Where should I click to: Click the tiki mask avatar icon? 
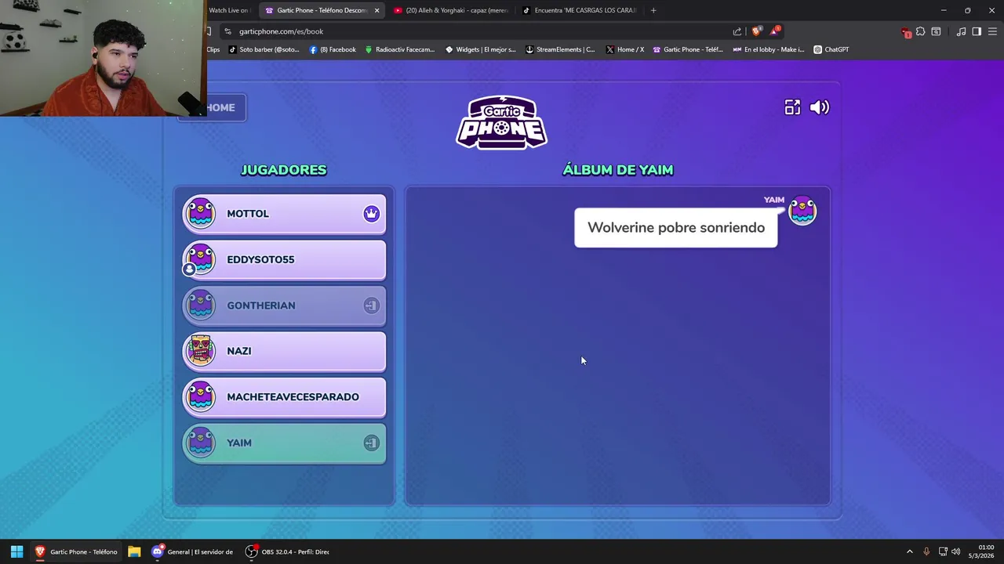tap(201, 351)
